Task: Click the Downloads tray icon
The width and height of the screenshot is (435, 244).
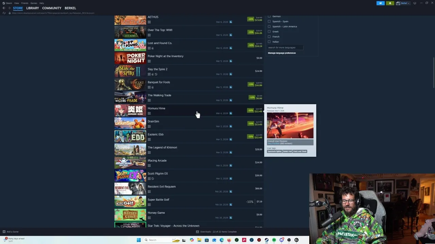Action: click(x=197, y=232)
